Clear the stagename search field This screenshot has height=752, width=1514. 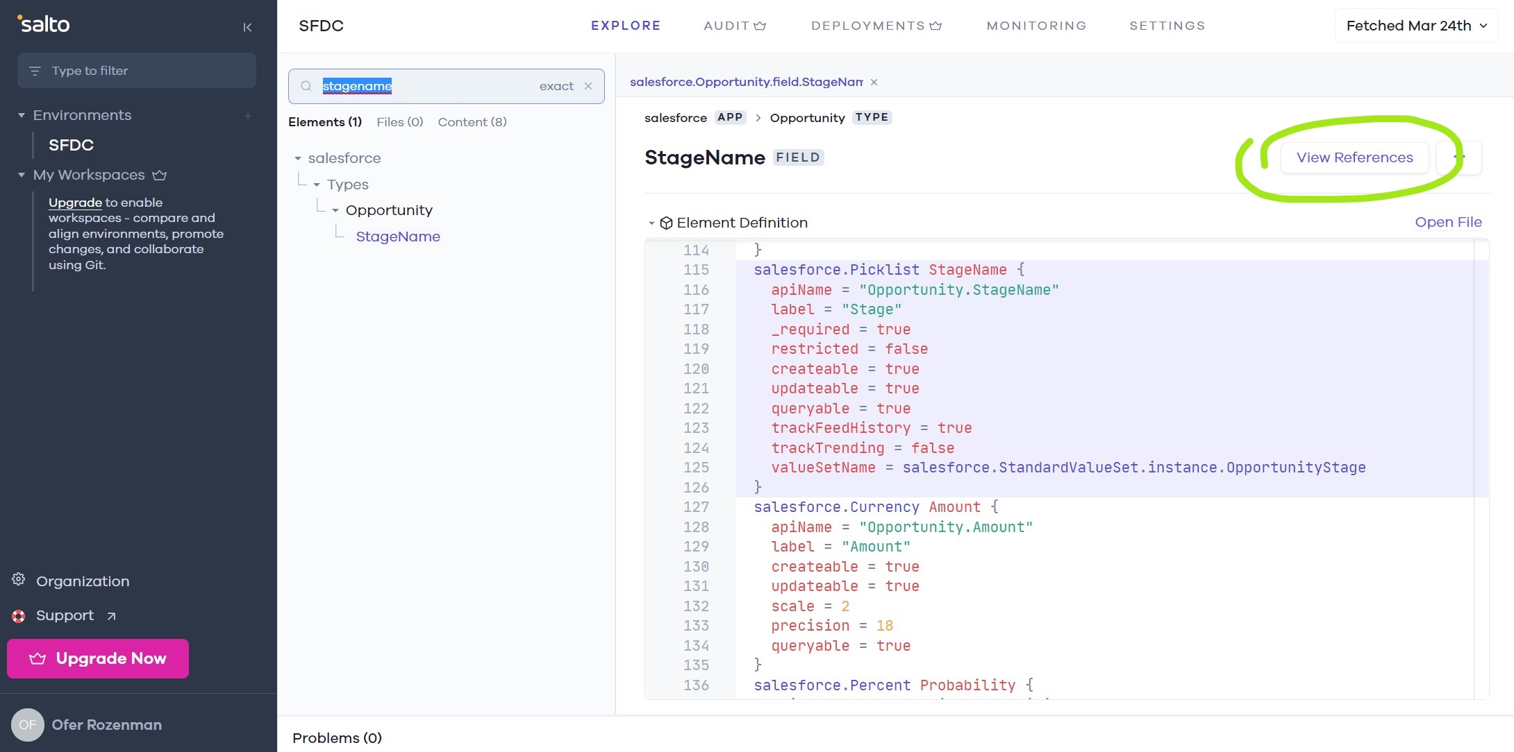(x=588, y=86)
